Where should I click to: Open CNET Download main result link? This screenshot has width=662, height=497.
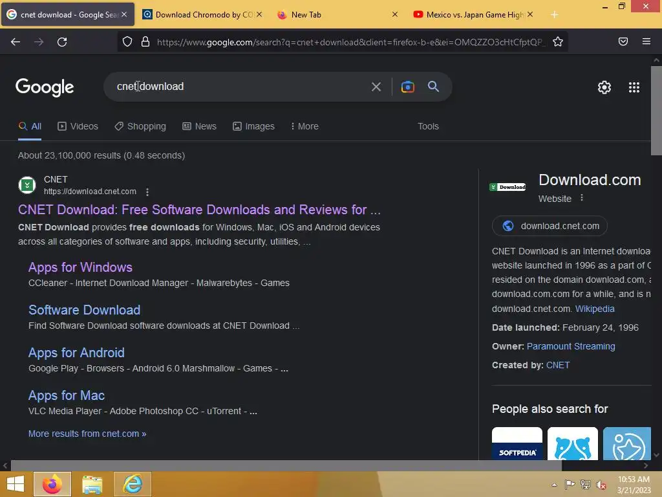pos(199,210)
